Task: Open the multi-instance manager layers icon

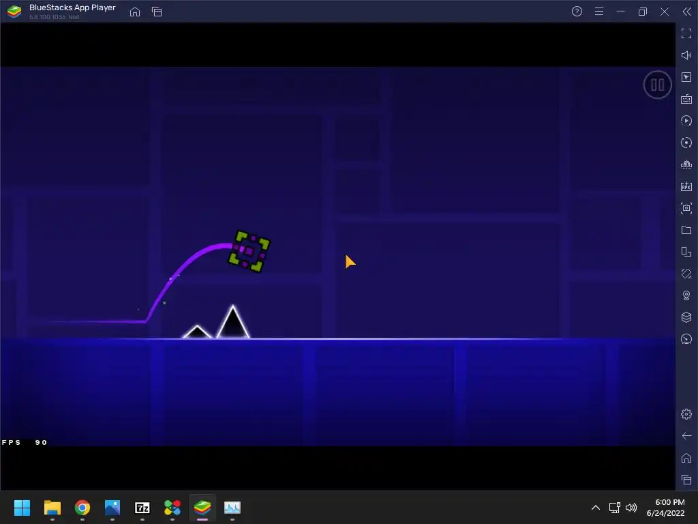Action: [686, 317]
